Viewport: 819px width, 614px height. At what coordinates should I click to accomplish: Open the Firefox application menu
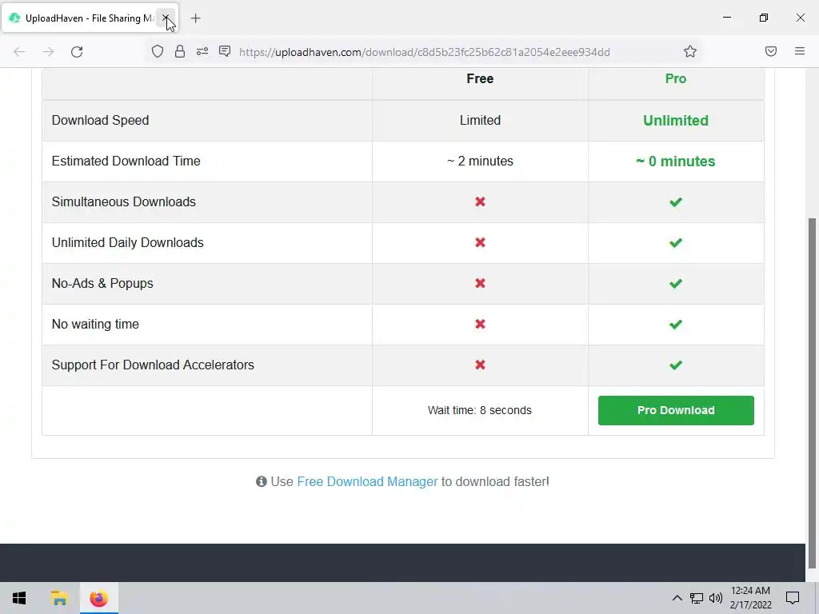click(x=800, y=51)
